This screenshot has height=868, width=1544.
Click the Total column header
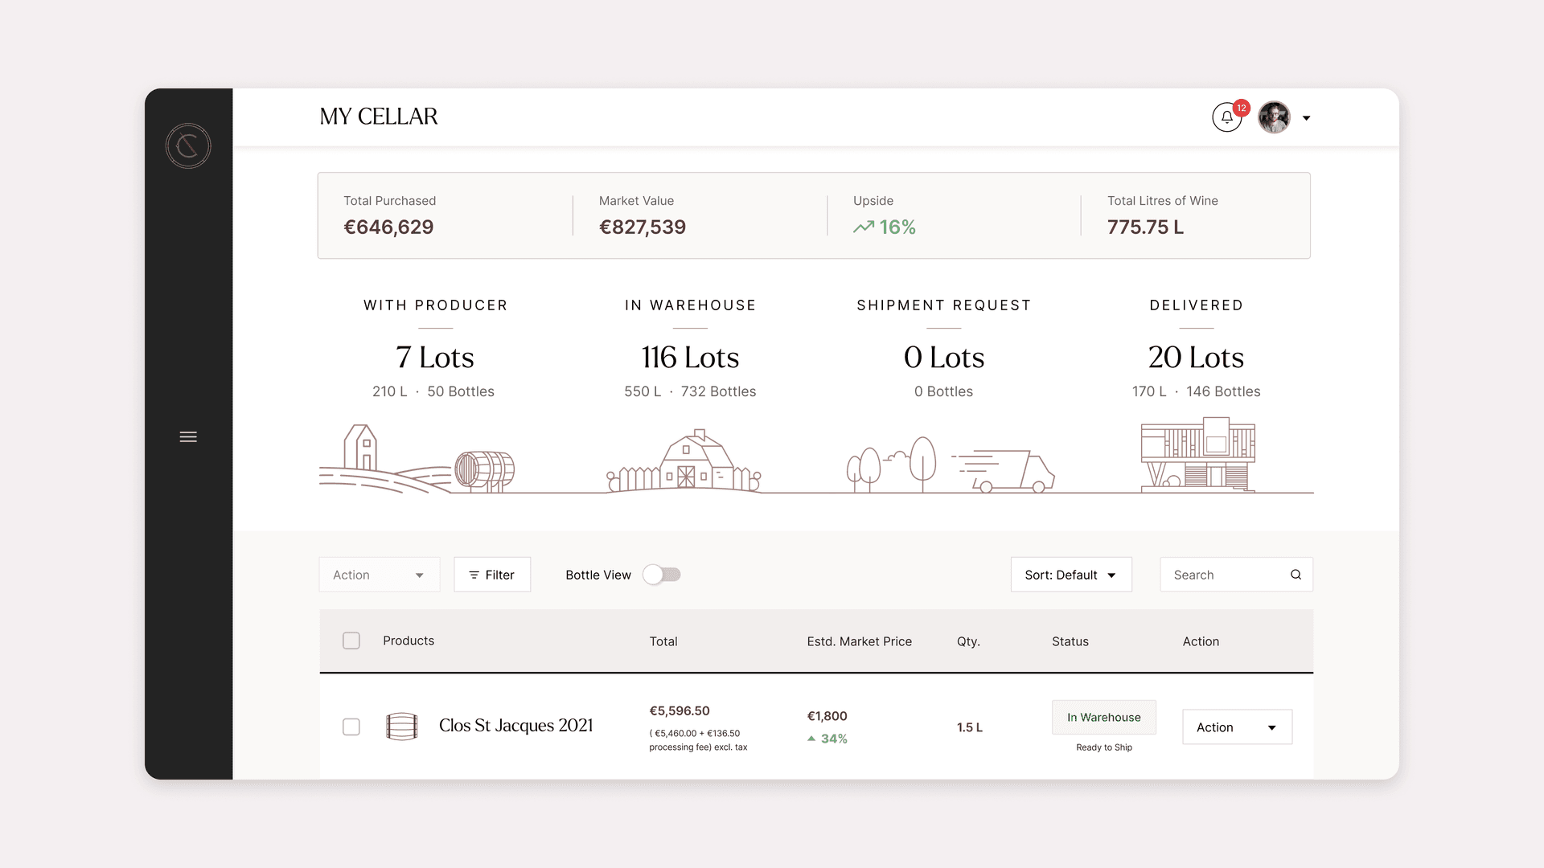(663, 641)
